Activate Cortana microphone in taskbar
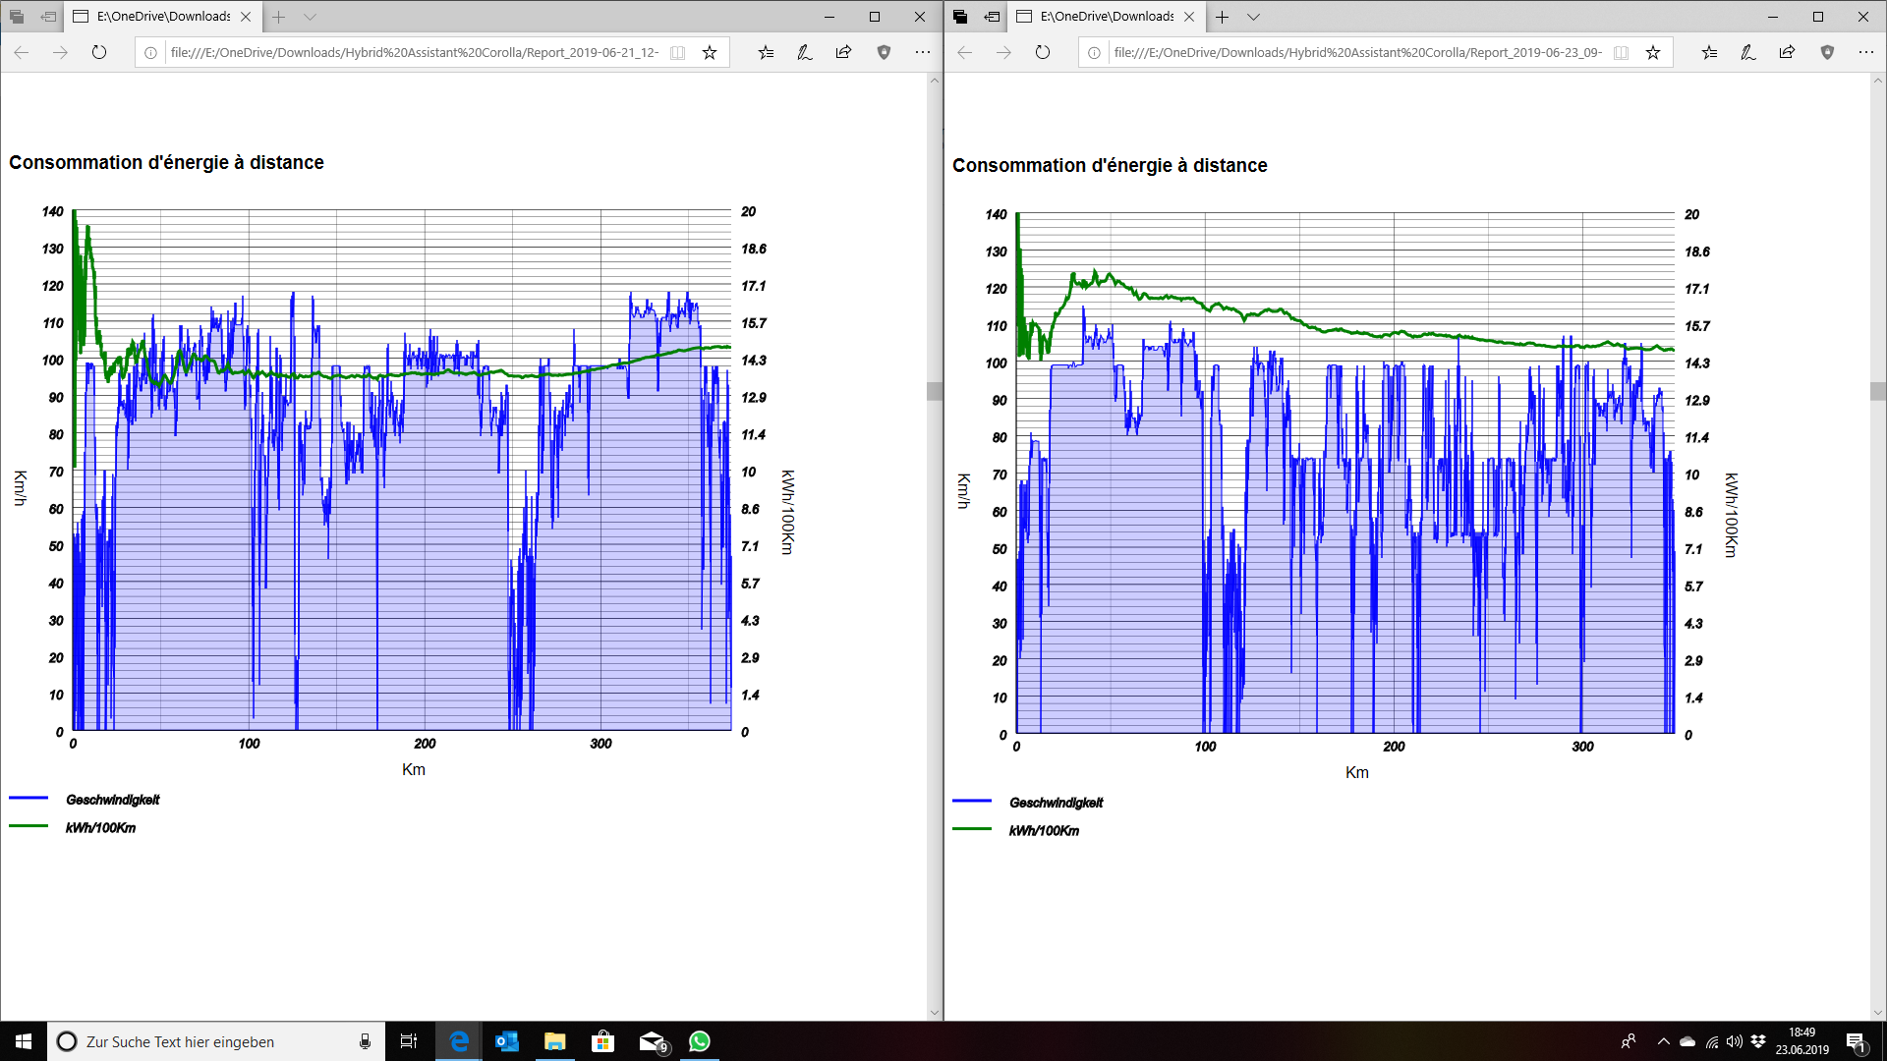 click(x=365, y=1041)
